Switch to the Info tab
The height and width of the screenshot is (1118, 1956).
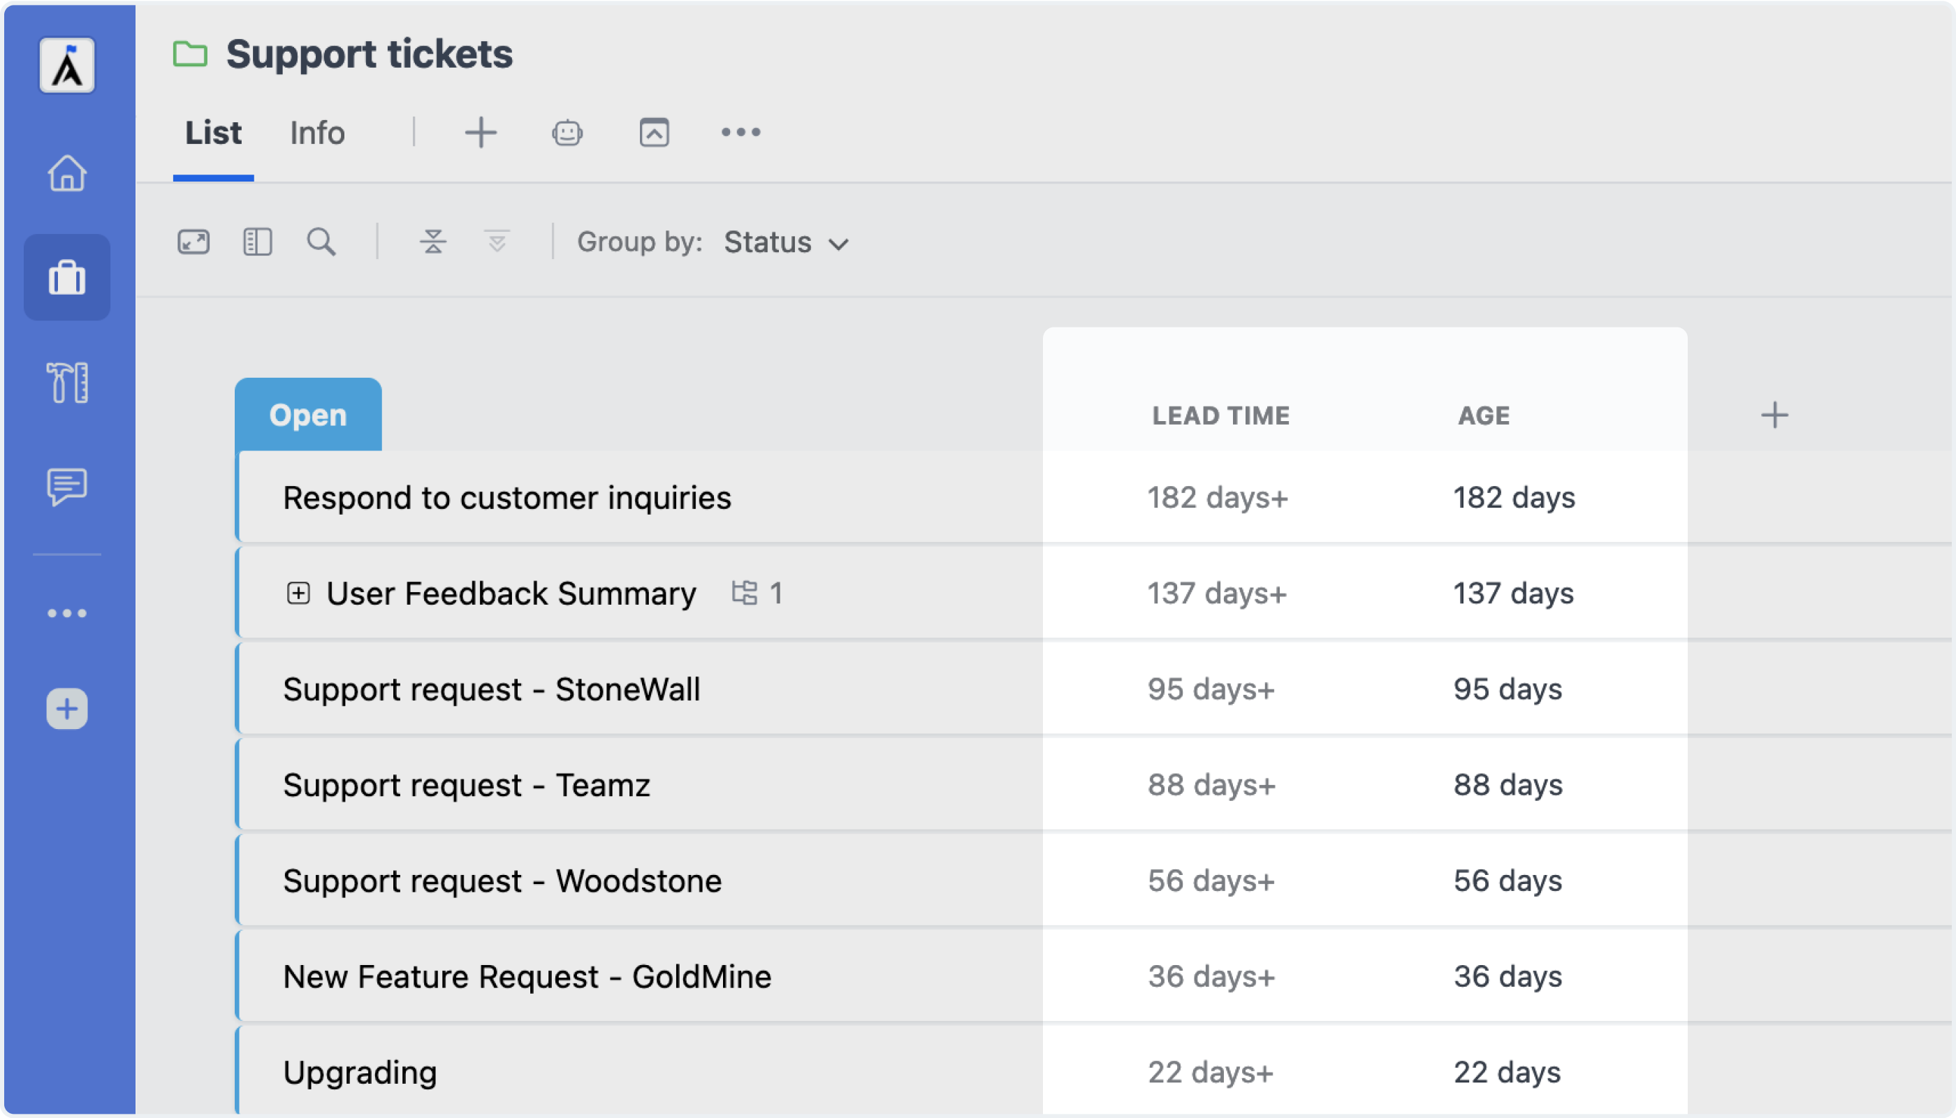[x=317, y=133]
